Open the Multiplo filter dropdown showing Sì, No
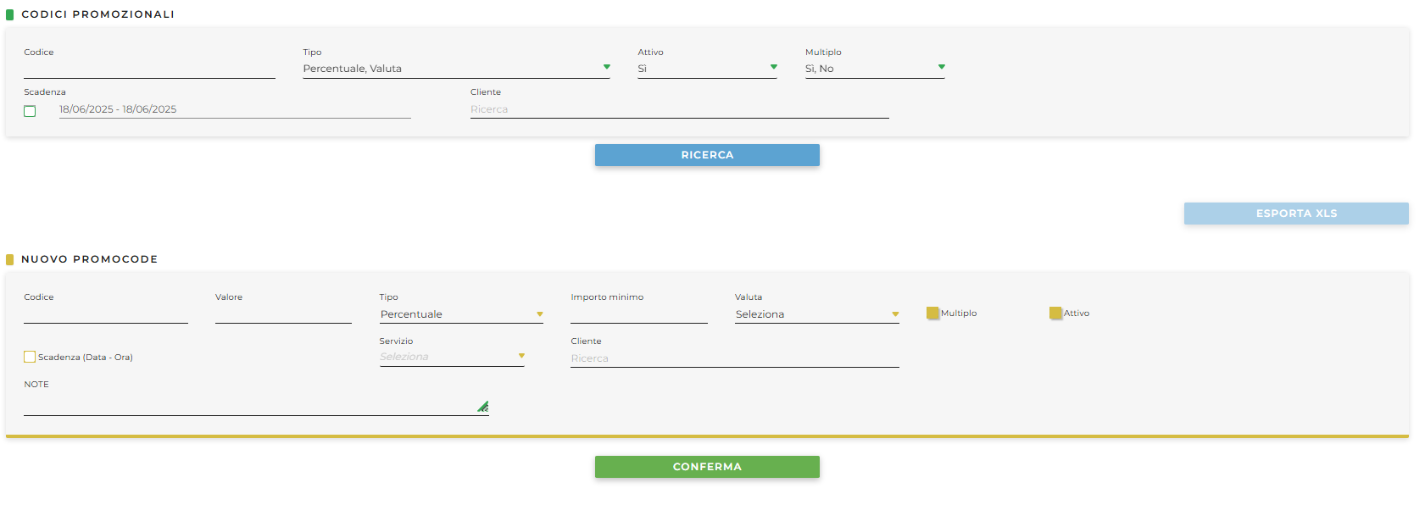1425x516 pixels. click(x=874, y=69)
